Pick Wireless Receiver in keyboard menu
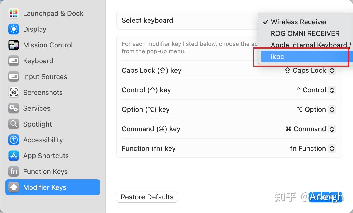Image resolution: width=353 pixels, height=213 pixels. [x=299, y=22]
